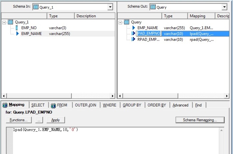The width and height of the screenshot is (233, 154).
Task: Click the Query root label in Schema Out
Action: (136, 22)
